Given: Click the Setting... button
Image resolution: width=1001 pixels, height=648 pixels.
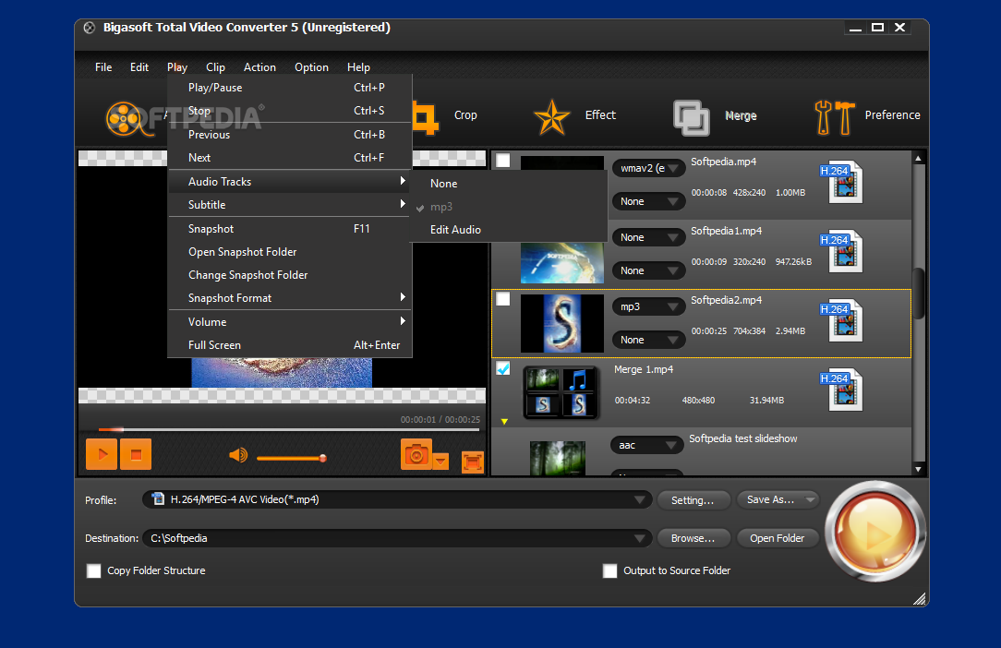Looking at the screenshot, I should click(x=693, y=500).
